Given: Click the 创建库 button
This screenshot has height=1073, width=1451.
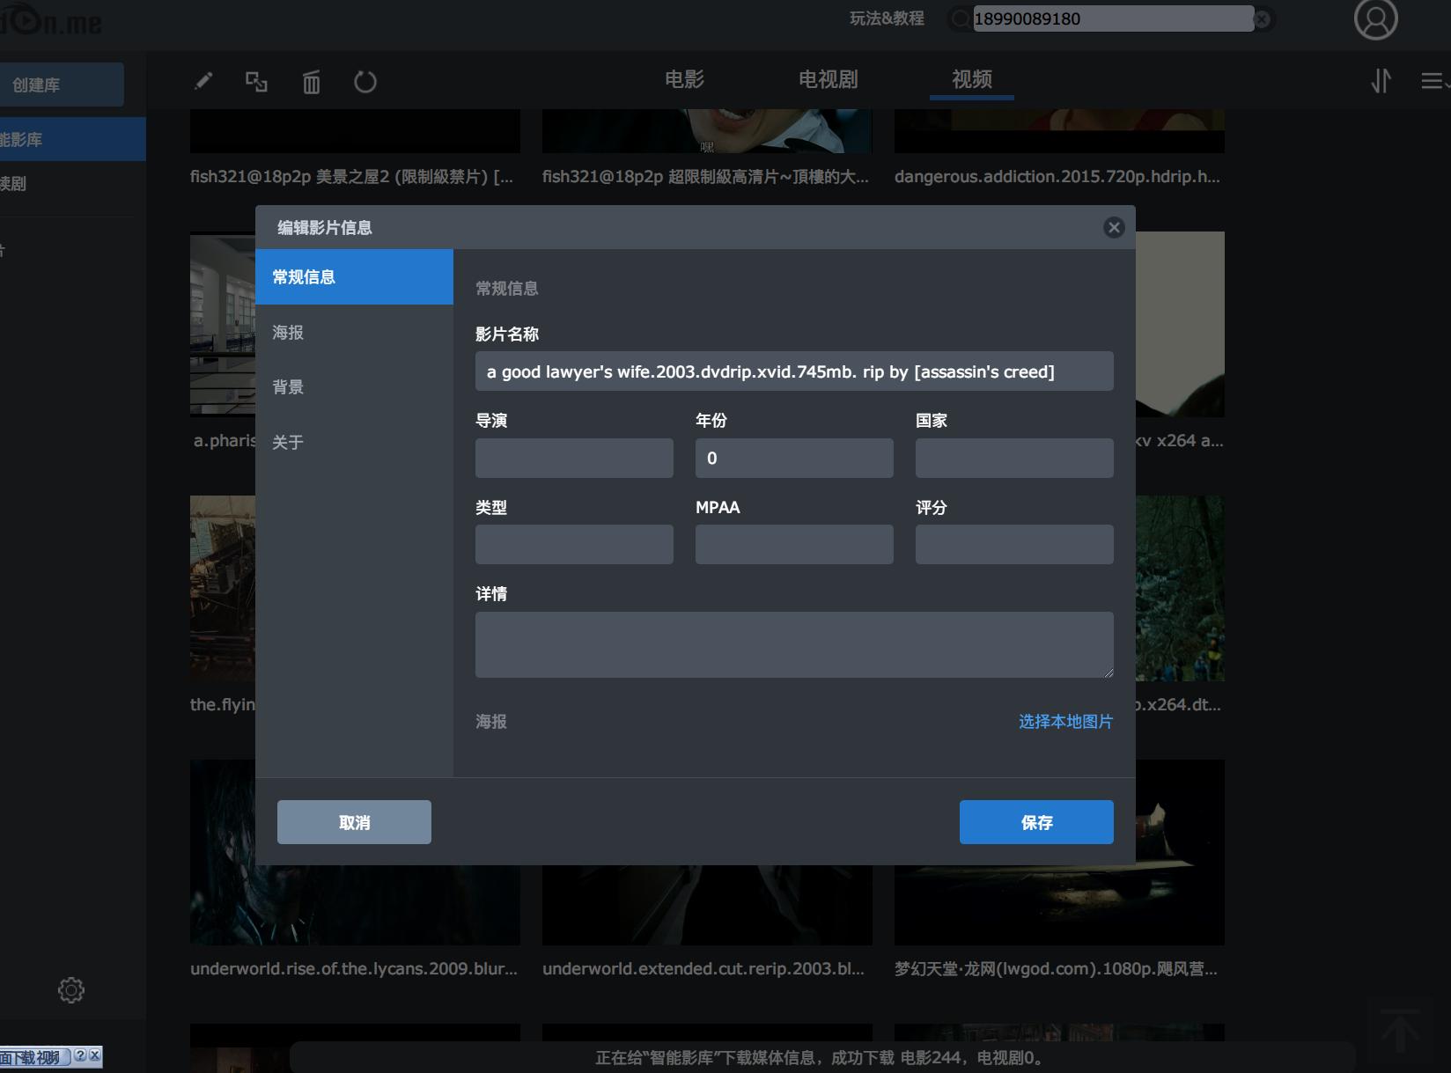Looking at the screenshot, I should [60, 85].
